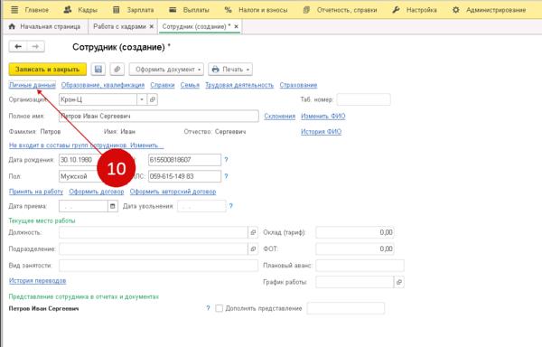542x347 pixels.
Task: Open the История ФИО link
Action: [321, 132]
